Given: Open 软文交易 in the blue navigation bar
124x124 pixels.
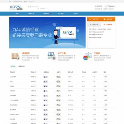Looking at the screenshot, I should [60, 14].
